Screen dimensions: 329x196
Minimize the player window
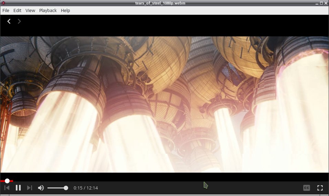point(317,3)
